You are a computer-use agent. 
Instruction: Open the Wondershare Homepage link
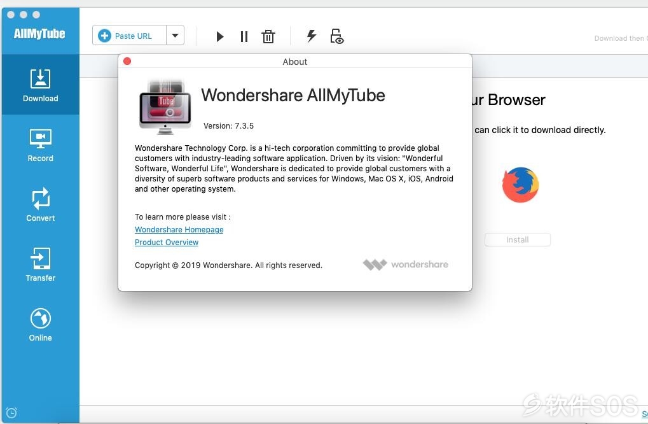pos(179,230)
